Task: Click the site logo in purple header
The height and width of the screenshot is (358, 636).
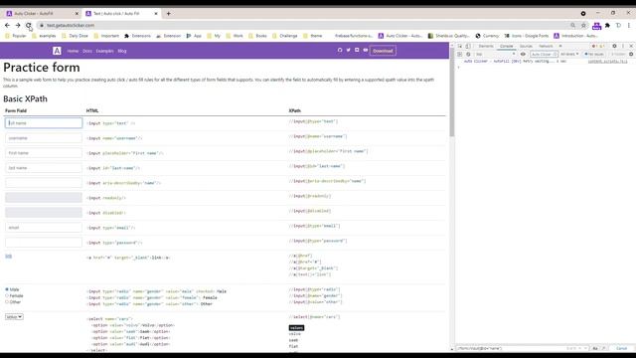Action: [x=57, y=51]
